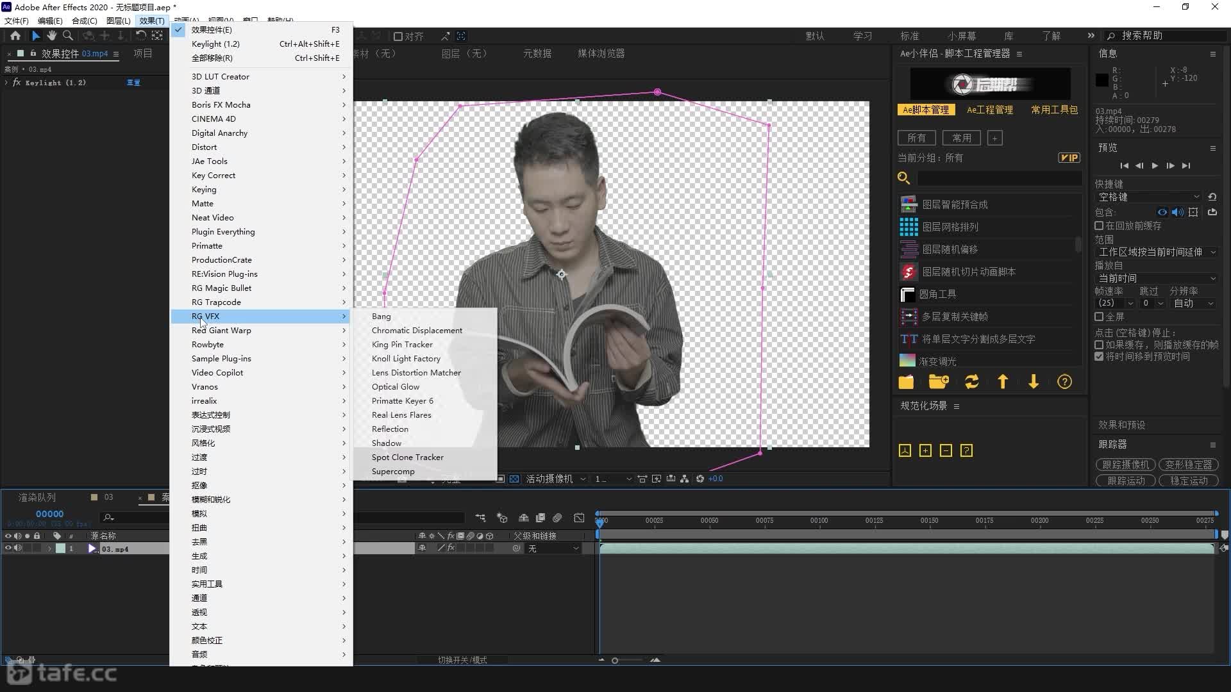Open the yellow help question mark icon
The image size is (1231, 692).
(x=1064, y=382)
